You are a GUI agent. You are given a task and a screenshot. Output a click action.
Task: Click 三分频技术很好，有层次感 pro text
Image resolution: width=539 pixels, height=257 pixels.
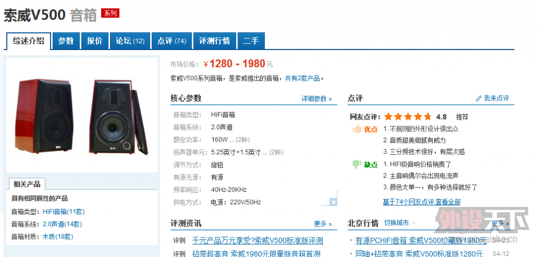(x=427, y=152)
